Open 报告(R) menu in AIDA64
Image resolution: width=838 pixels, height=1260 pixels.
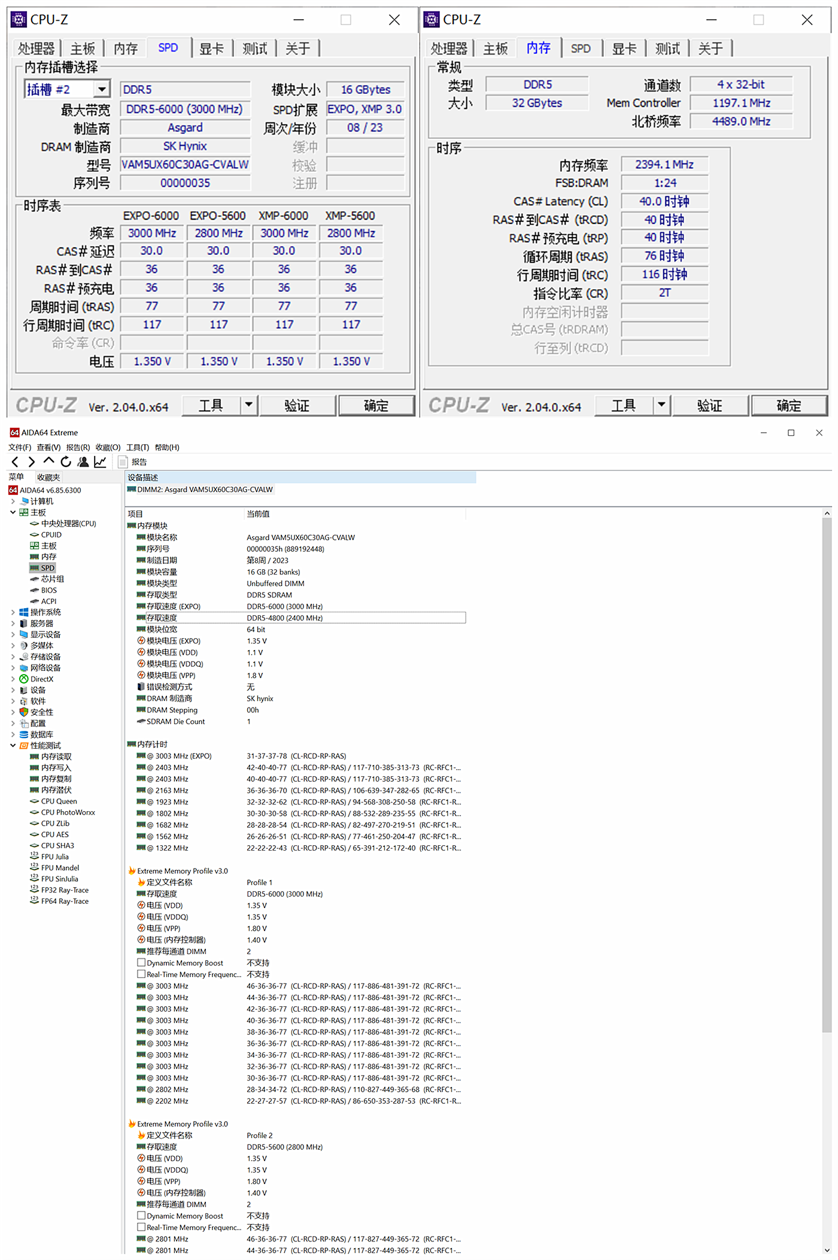pos(78,447)
